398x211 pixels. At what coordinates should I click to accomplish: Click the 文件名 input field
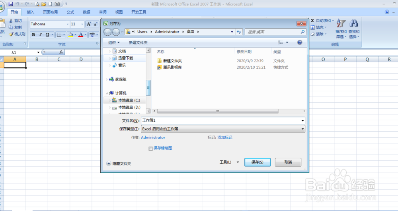coord(223,121)
